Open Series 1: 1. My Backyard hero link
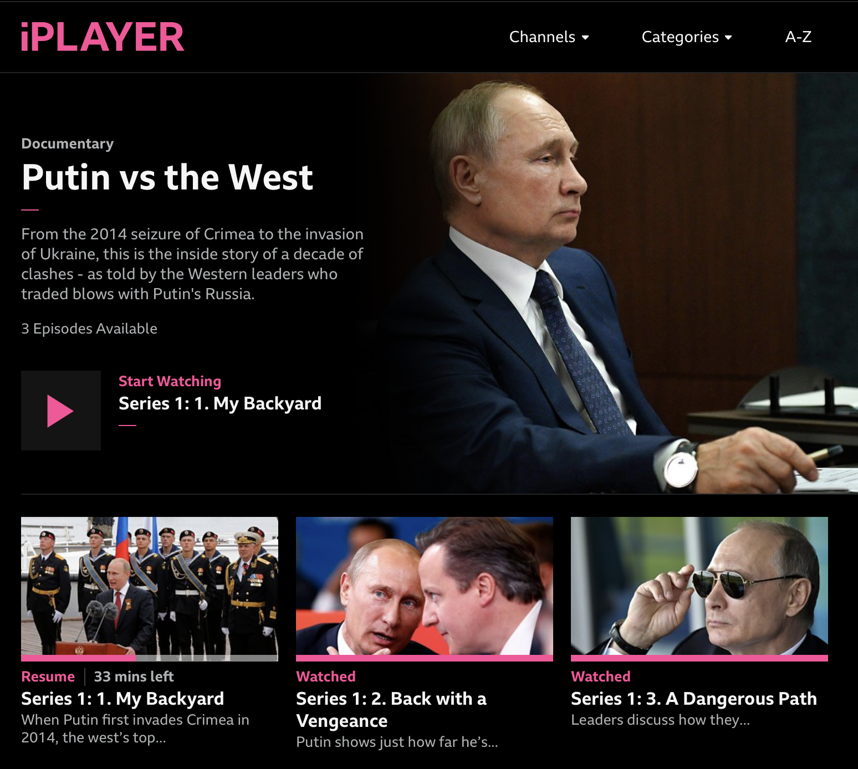Screen dimensions: 858x769 click(x=220, y=403)
